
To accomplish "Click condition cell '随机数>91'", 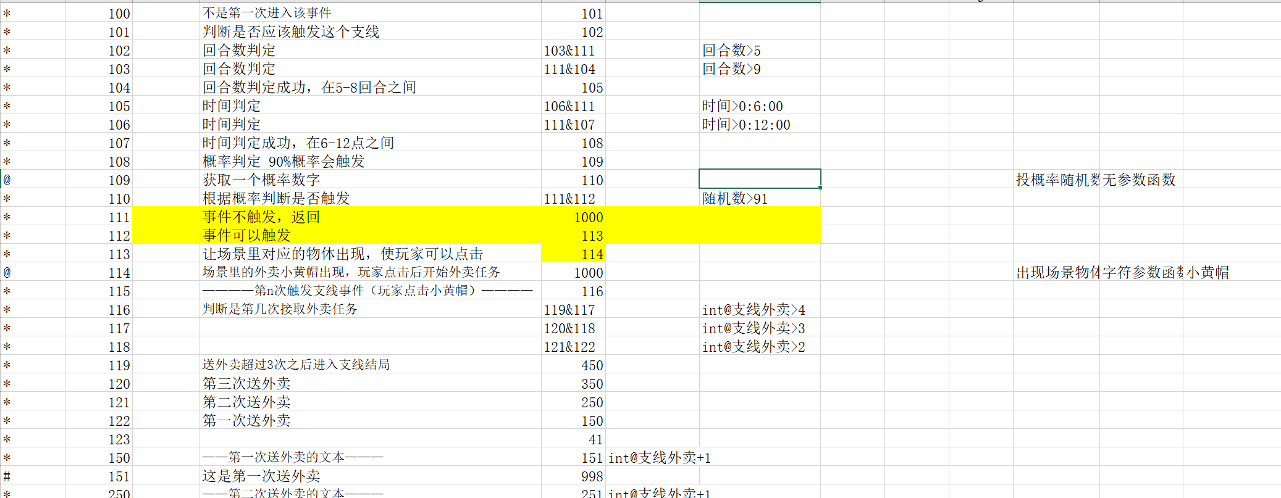I will pos(760,197).
